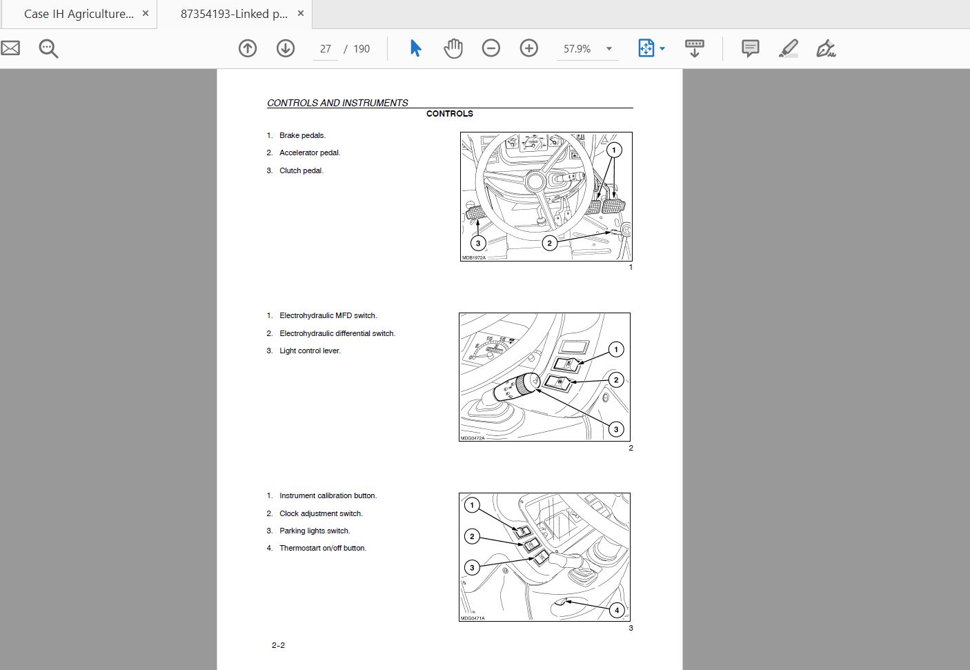This screenshot has height=670, width=970.
Task: Click the email document icon
Action: pyautogui.click(x=10, y=48)
